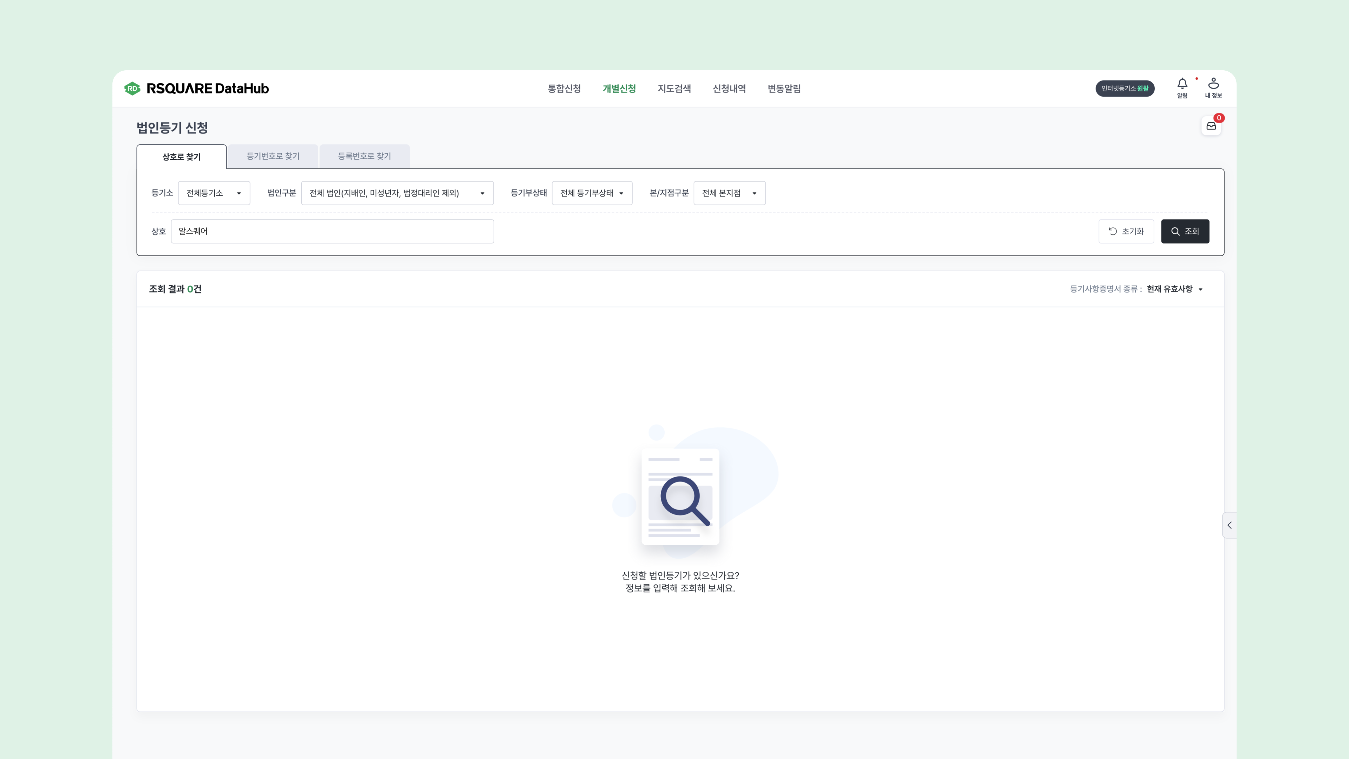This screenshot has height=759, width=1349.
Task: Switch to 등기번호로 찾기 tab
Action: (273, 156)
